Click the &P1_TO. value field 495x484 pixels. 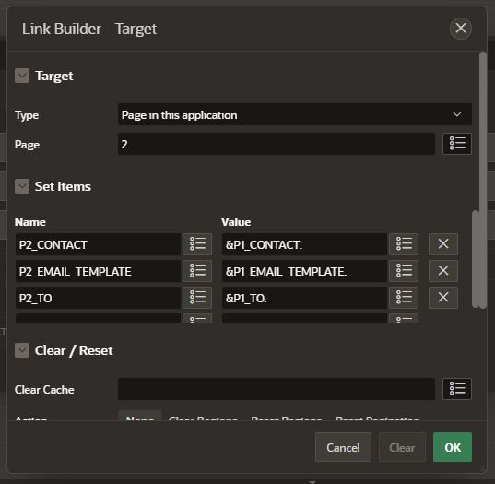[304, 298]
